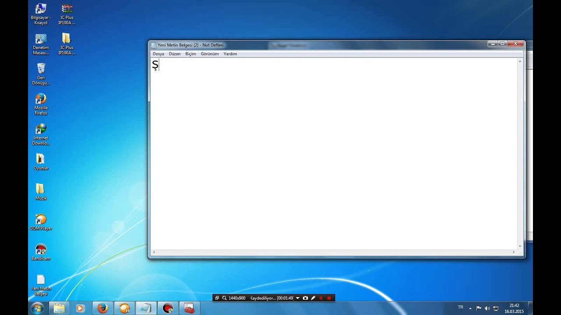Pause the Bandicam recording
Image resolution: width=561 pixels, height=315 pixels.
click(321, 298)
